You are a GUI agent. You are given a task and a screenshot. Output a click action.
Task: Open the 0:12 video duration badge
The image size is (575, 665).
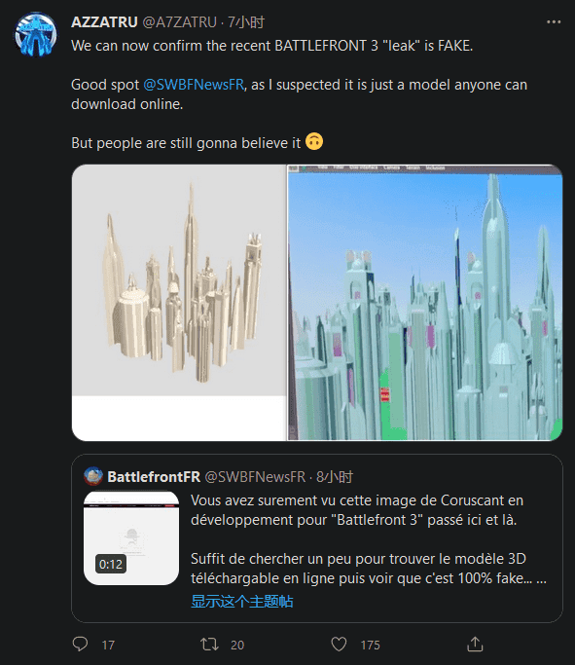point(111,564)
